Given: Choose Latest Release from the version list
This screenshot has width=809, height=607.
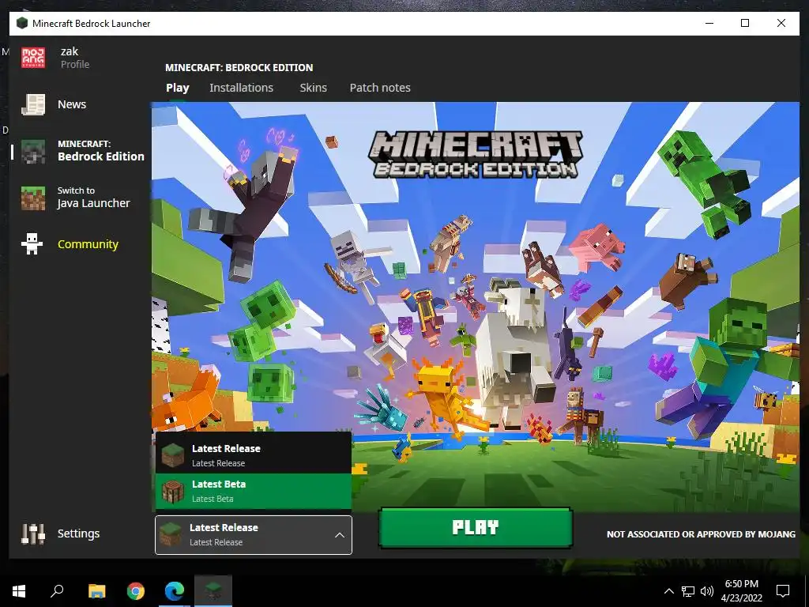Looking at the screenshot, I should (x=254, y=454).
